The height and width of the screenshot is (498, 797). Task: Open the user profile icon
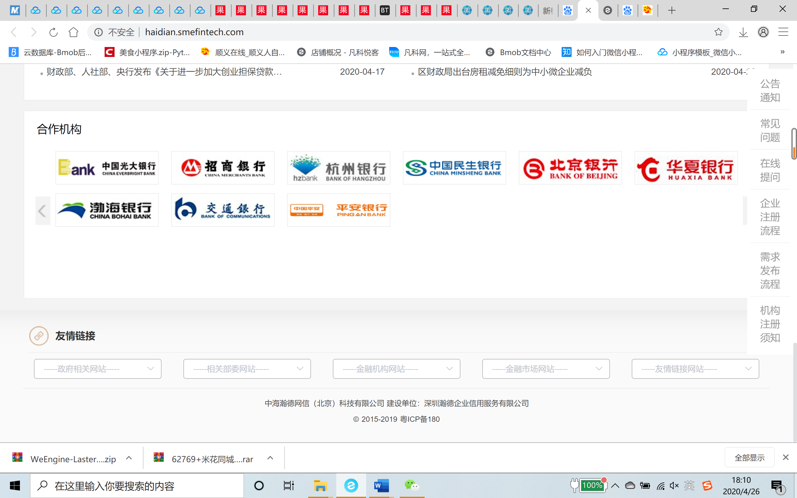click(763, 32)
